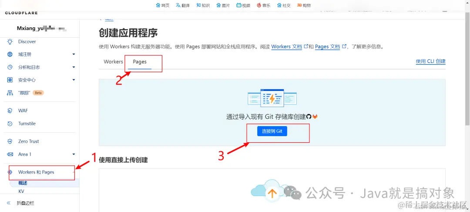
Task: Click the Area 1 envelope icon
Action: click(x=10, y=154)
